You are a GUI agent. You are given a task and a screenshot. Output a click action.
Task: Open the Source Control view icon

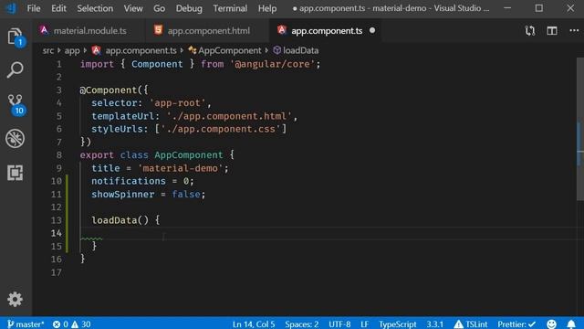[16, 104]
